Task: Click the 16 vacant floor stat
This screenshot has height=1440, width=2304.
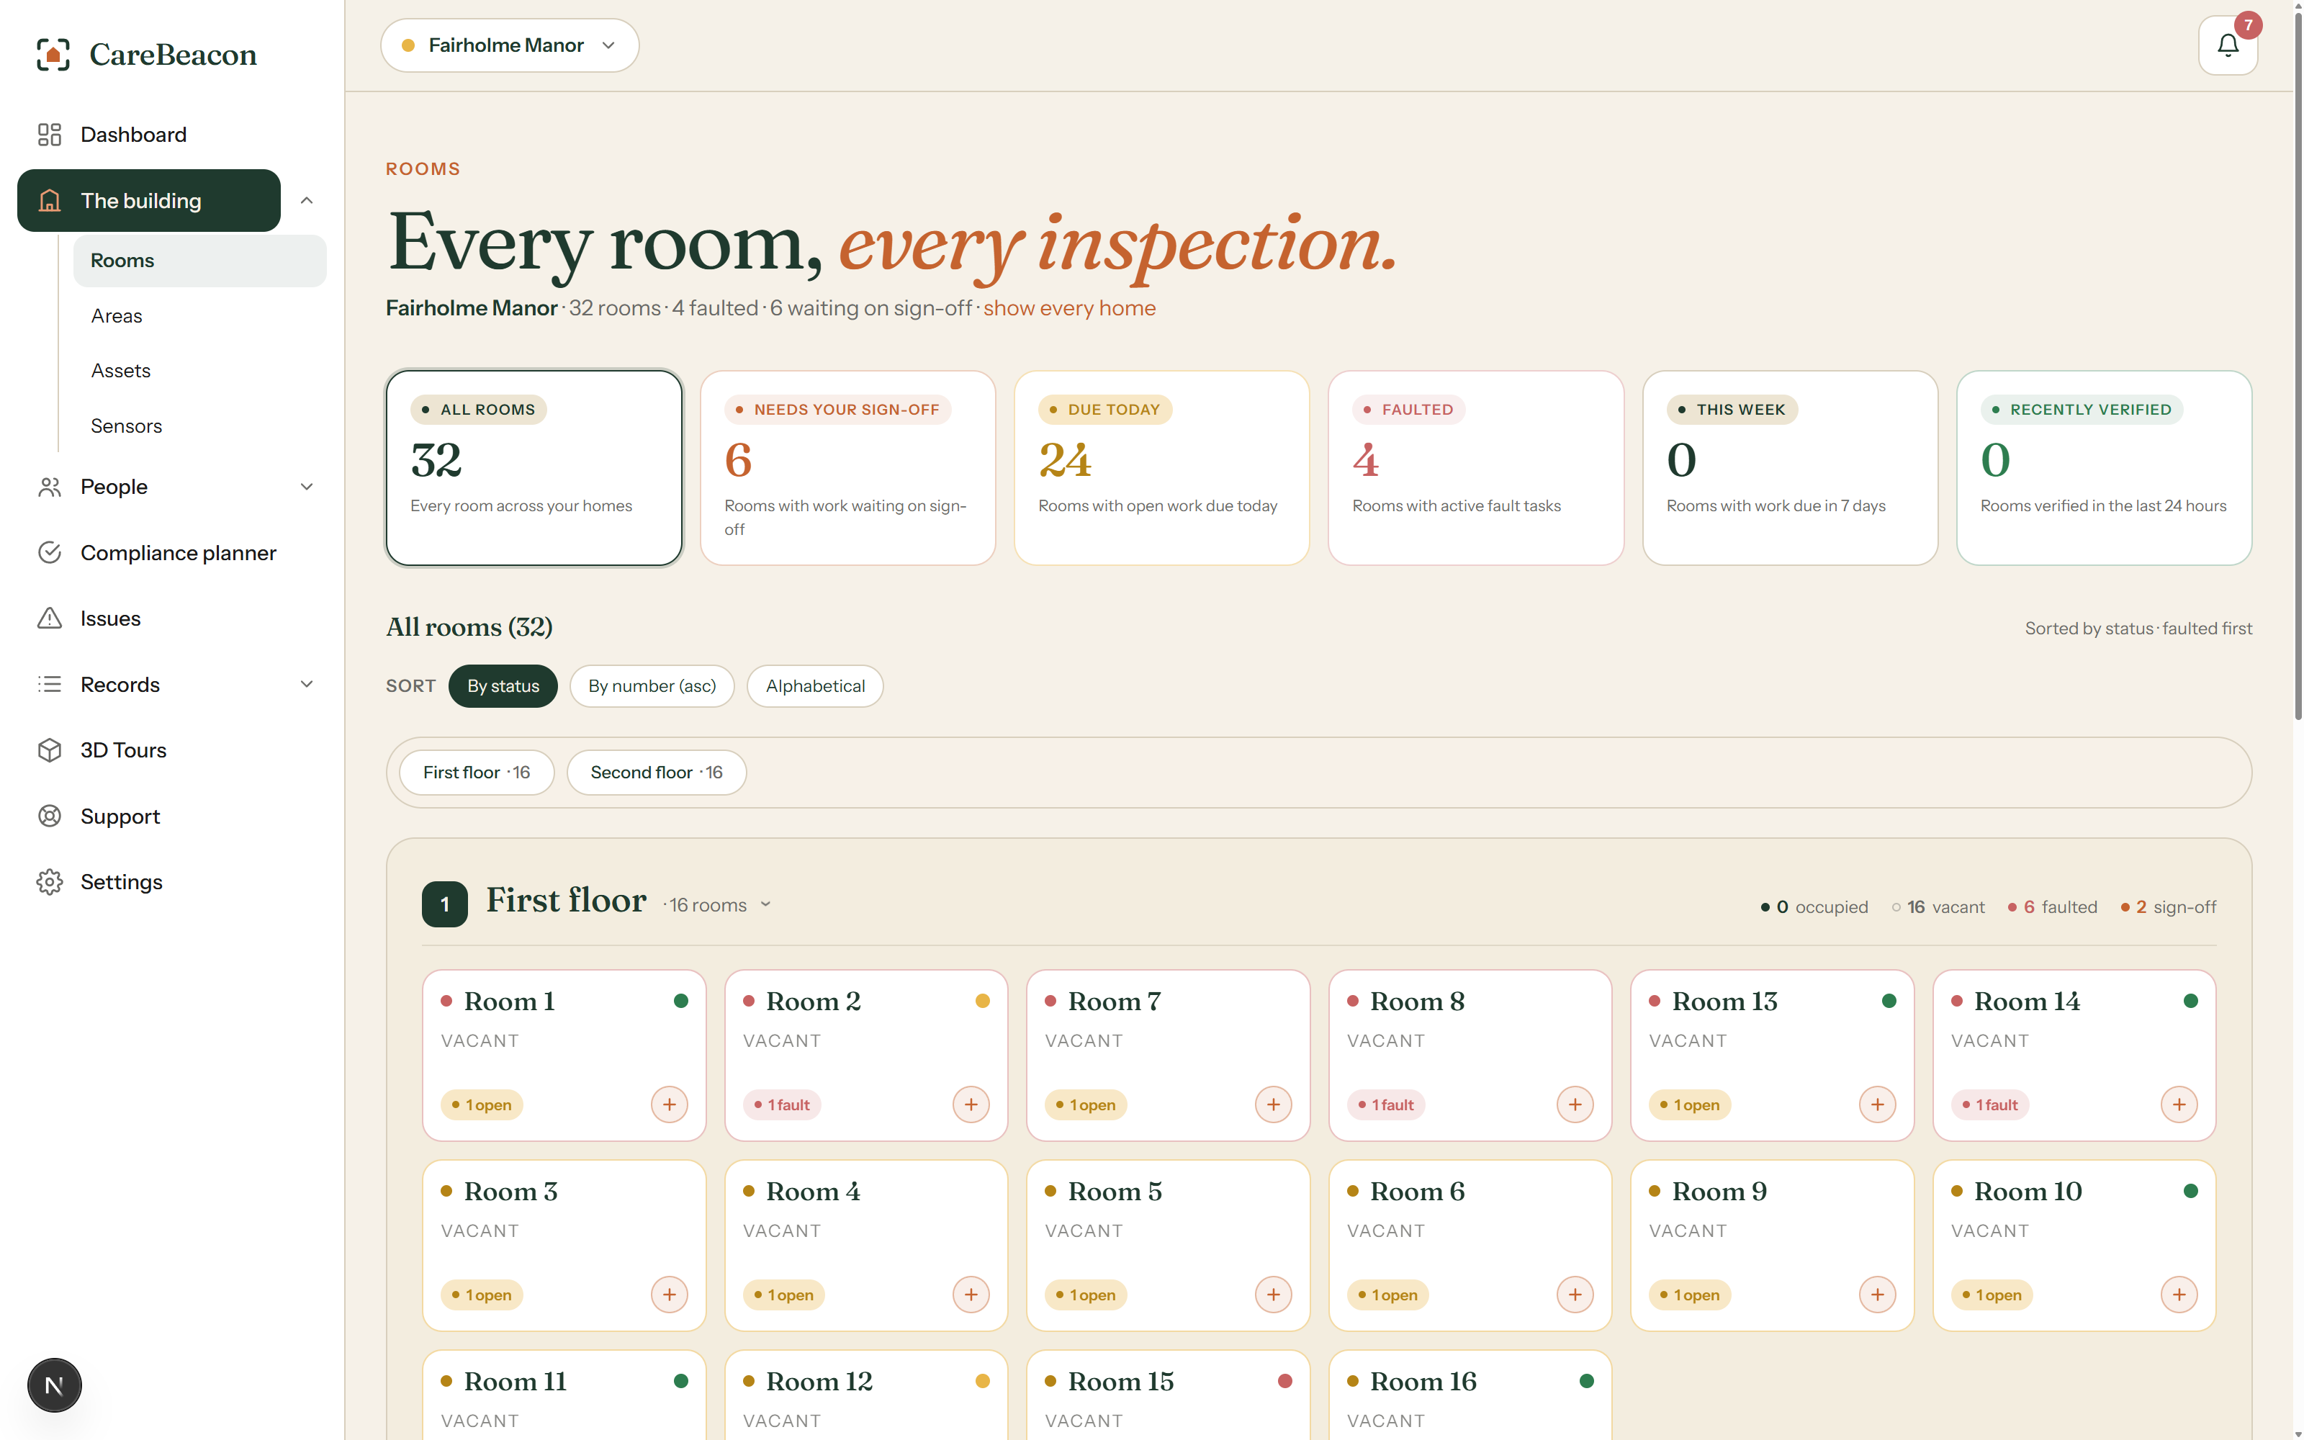Action: [1938, 908]
